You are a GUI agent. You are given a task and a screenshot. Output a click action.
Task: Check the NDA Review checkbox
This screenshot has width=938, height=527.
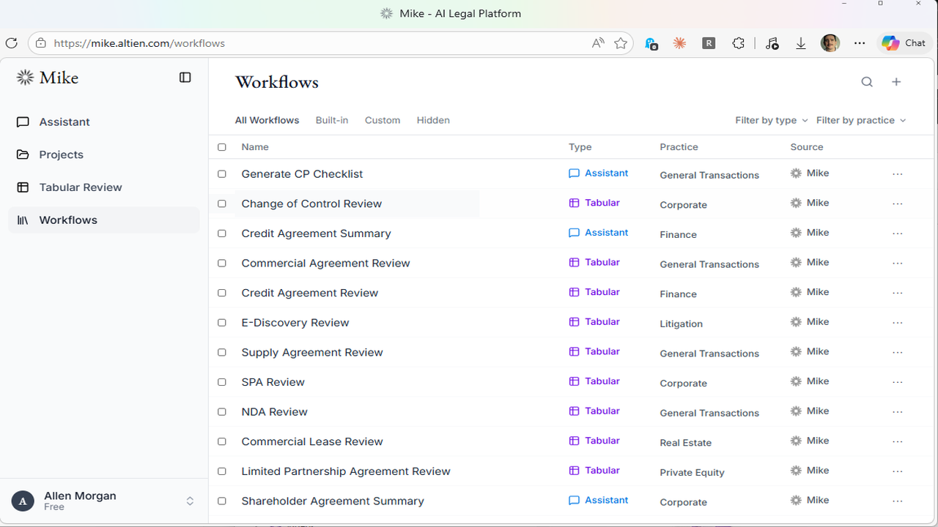pos(222,412)
